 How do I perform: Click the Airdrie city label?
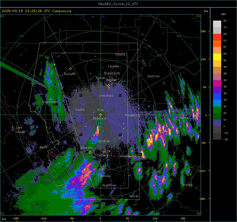104,141
